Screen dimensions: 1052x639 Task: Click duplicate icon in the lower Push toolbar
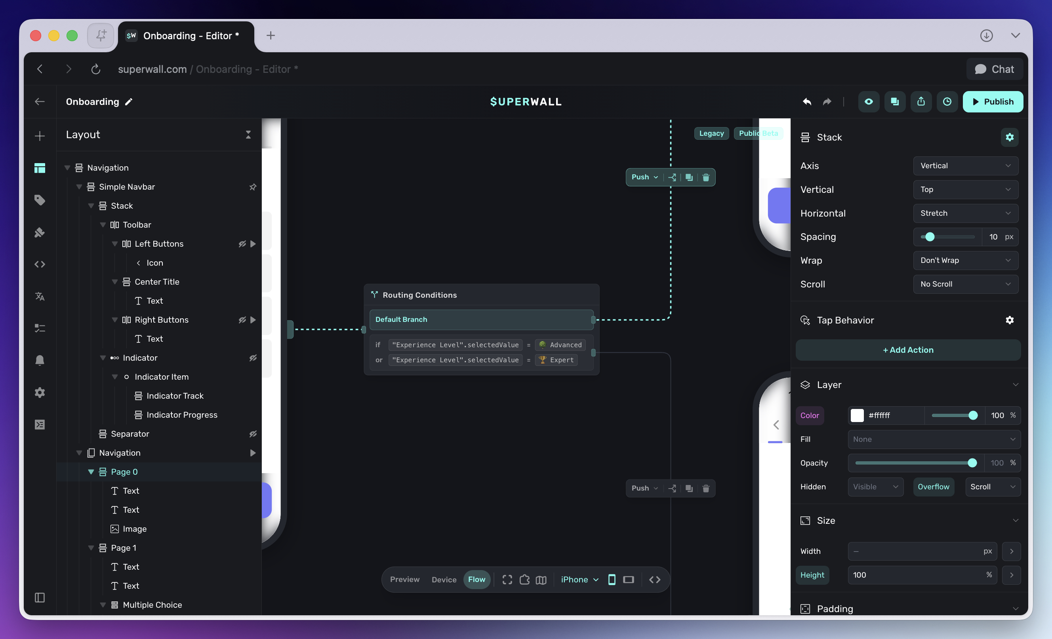coord(689,488)
